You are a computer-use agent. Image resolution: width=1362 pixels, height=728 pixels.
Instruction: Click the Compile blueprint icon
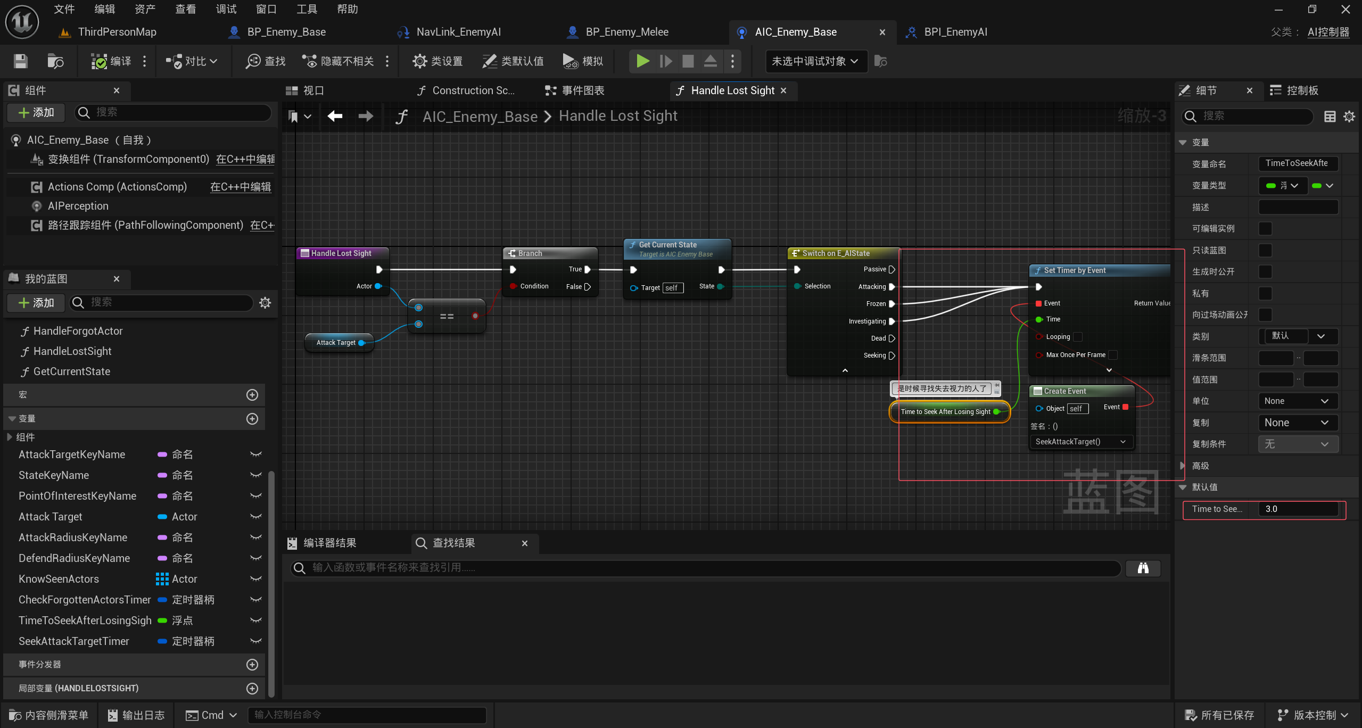point(99,61)
